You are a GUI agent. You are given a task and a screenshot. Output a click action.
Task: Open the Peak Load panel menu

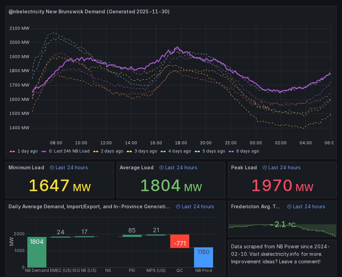[x=244, y=168]
